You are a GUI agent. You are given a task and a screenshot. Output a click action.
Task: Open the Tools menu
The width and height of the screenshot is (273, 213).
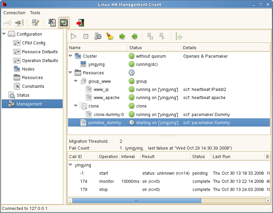(x=35, y=13)
